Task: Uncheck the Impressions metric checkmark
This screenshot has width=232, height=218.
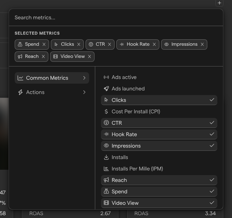Action: pos(212,145)
